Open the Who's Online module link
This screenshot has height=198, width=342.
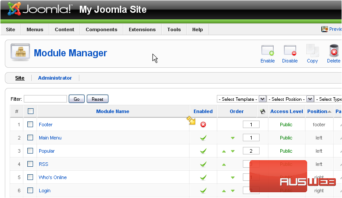(53, 177)
